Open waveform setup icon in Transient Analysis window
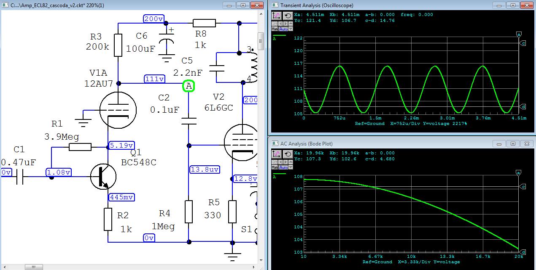 [276, 16]
